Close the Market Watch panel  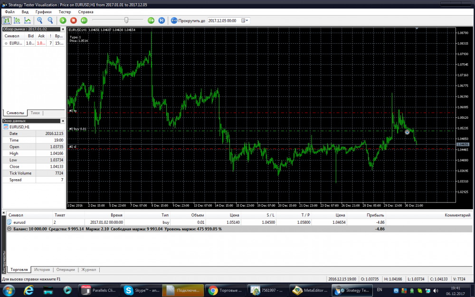63,29
